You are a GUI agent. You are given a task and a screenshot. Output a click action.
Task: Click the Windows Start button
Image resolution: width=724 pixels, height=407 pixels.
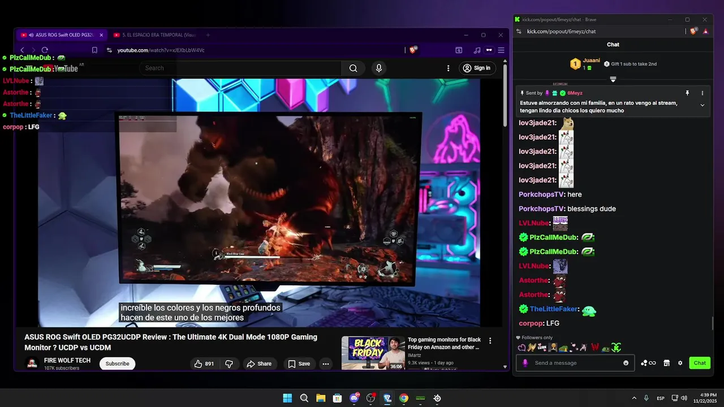click(x=287, y=398)
